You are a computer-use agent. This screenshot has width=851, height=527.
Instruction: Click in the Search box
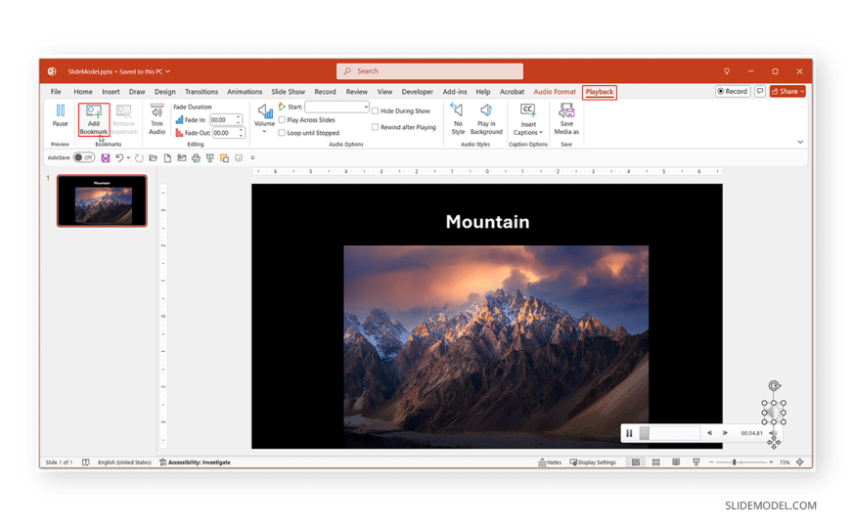tap(429, 71)
